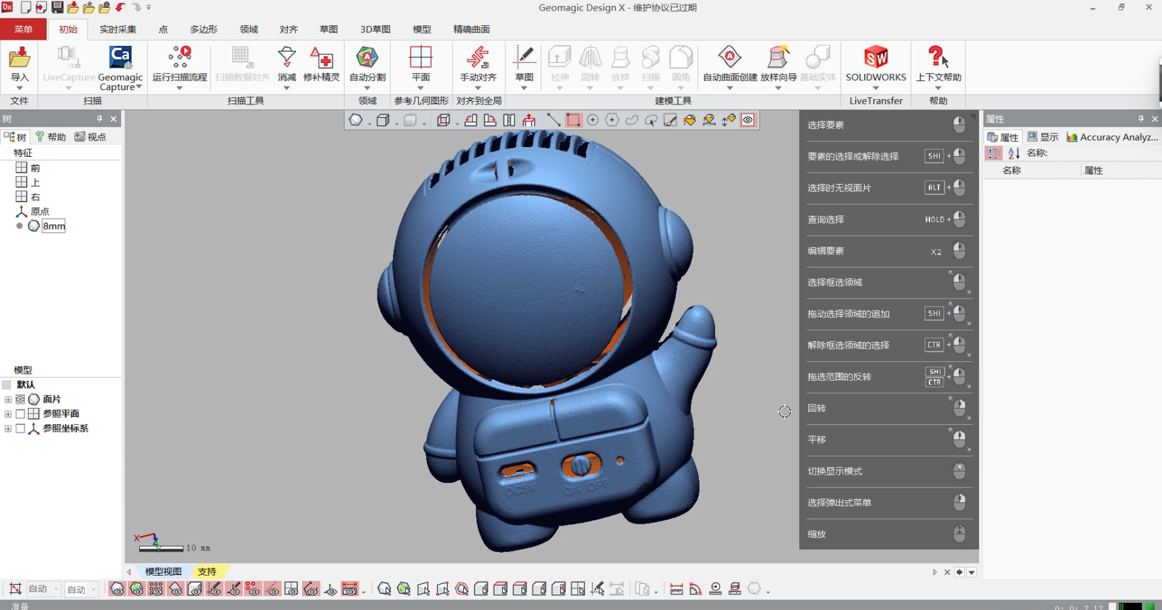1162x610 pixels.
Task: Select the rectangle selection mode icon
Action: pyautogui.click(x=573, y=120)
